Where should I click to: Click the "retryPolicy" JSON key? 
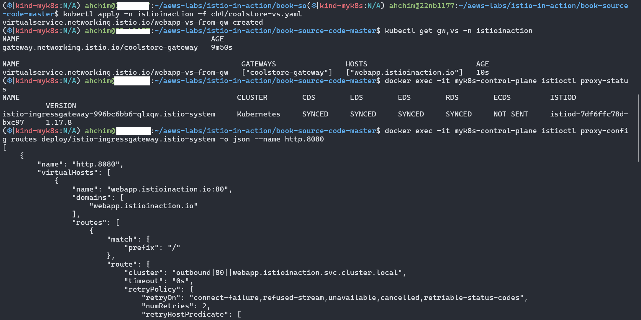tap(152, 289)
